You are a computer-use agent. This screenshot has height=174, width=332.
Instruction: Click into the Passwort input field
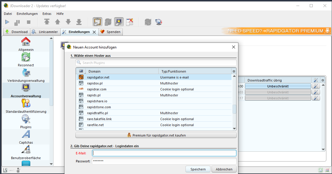[x=164, y=161]
